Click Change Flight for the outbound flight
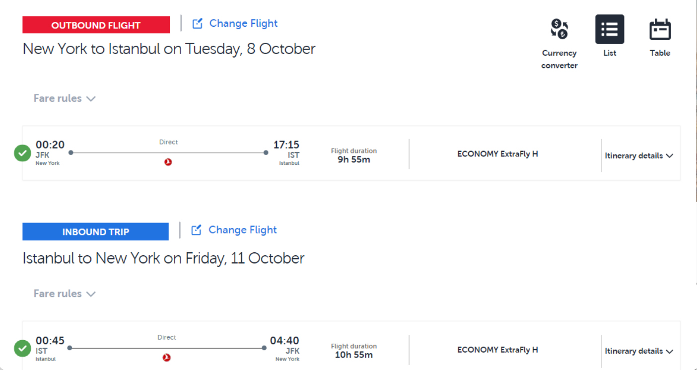 click(243, 23)
